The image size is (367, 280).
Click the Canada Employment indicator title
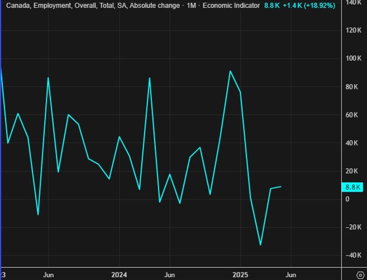coord(93,6)
